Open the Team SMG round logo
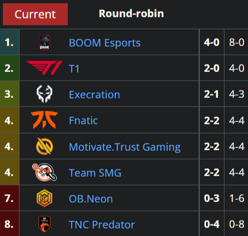248x236 pixels. [x=44, y=172]
